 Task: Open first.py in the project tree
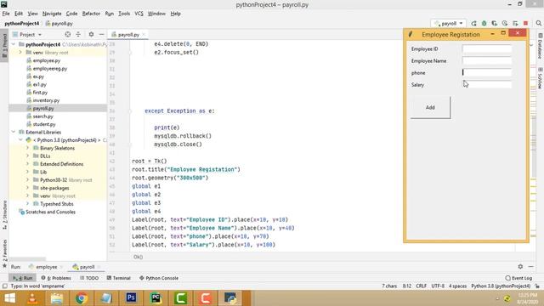[40, 93]
